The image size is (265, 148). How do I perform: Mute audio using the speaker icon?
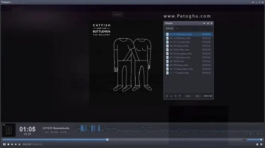(x=244, y=140)
